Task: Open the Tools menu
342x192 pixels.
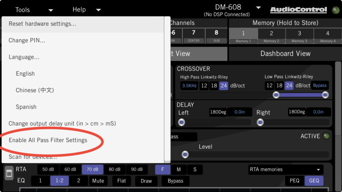Action: coord(22,10)
